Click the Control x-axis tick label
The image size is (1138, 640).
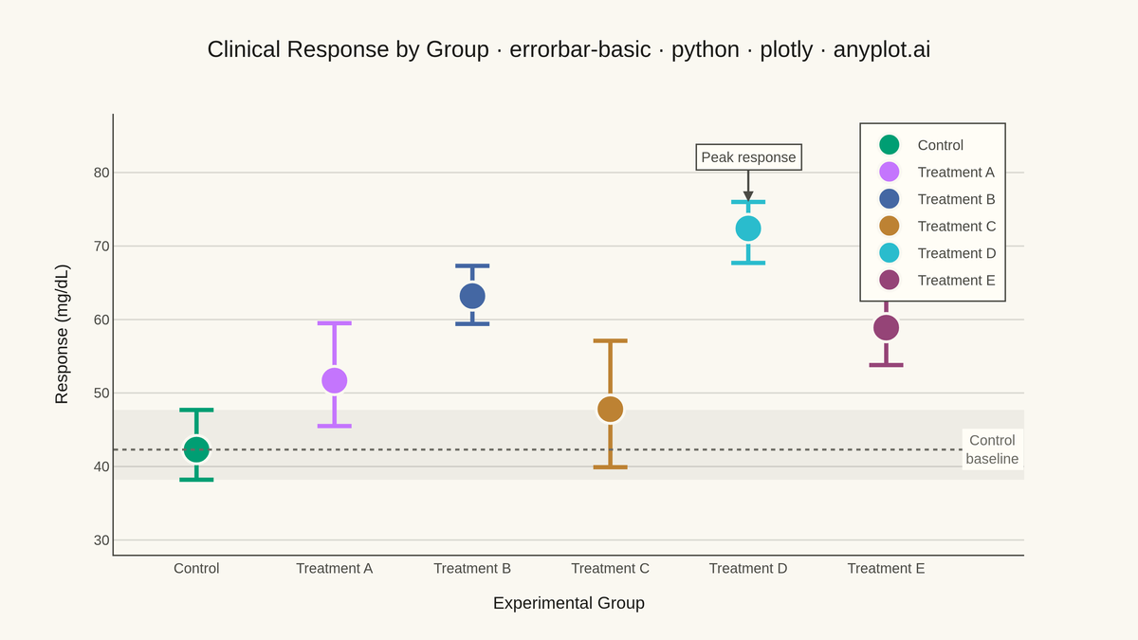pyautogui.click(x=196, y=568)
